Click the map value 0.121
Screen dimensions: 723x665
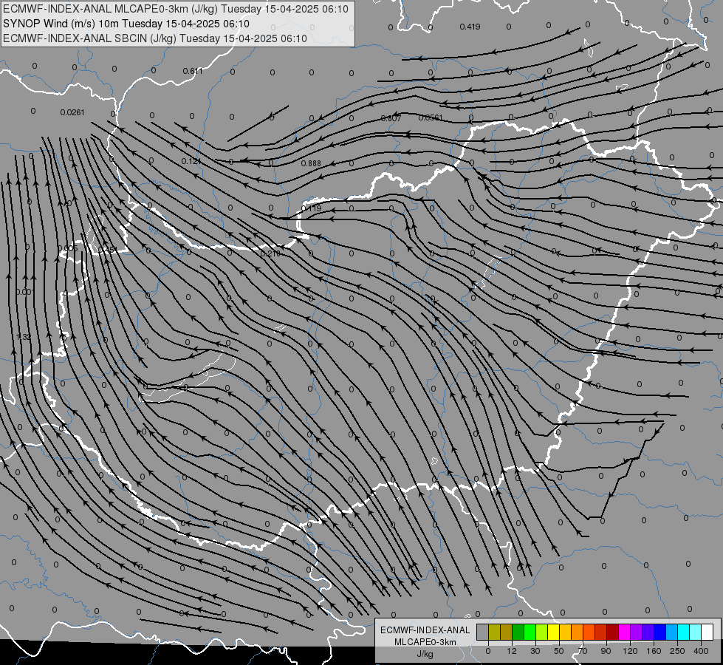click(191, 161)
